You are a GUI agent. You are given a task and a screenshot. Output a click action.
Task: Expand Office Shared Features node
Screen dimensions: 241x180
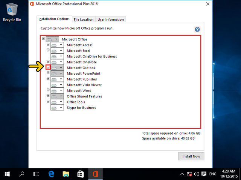48,96
